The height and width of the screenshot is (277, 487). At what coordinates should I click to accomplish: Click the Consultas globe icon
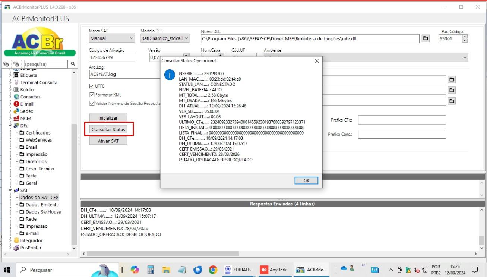pyautogui.click(x=16, y=97)
